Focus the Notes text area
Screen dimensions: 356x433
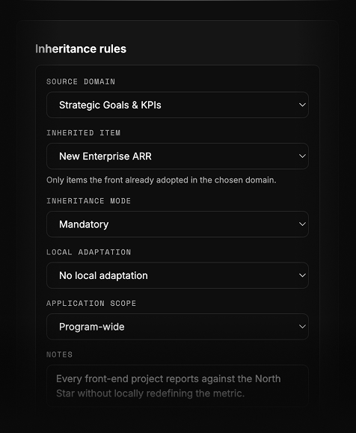click(x=177, y=386)
